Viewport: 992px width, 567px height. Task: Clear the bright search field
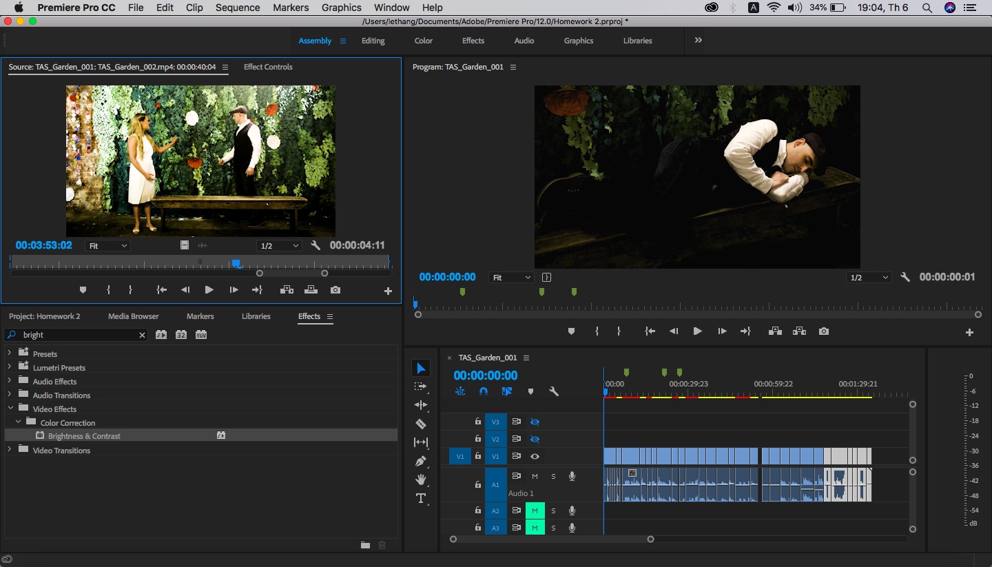pos(143,335)
